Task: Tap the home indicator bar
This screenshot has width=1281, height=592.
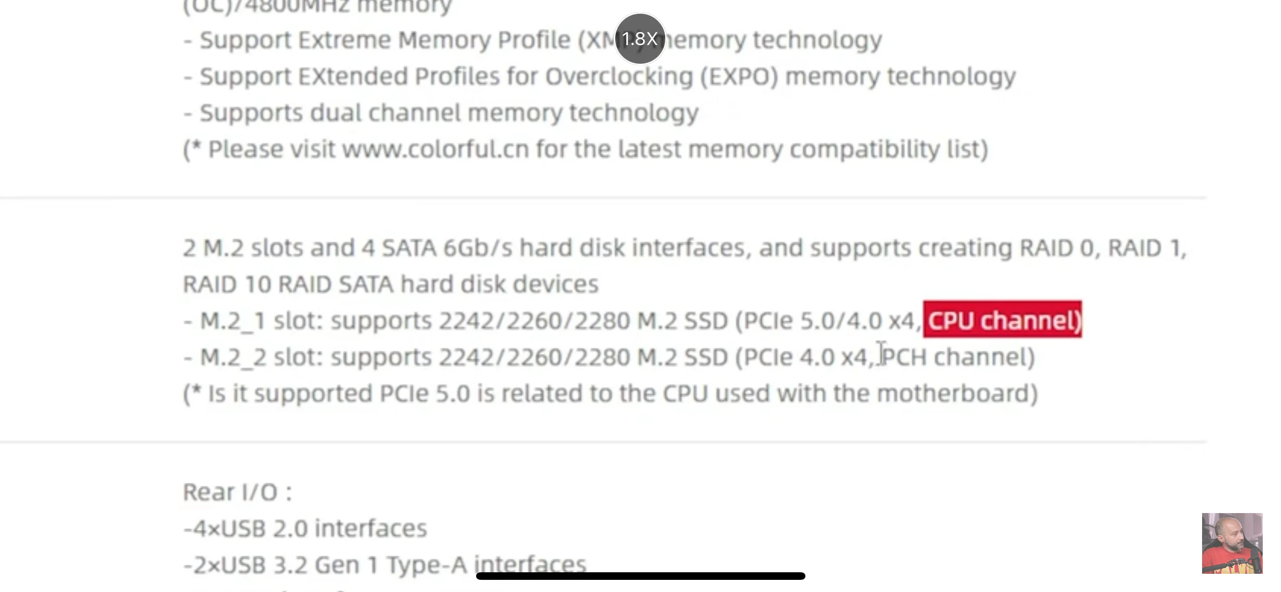Action: (640, 576)
